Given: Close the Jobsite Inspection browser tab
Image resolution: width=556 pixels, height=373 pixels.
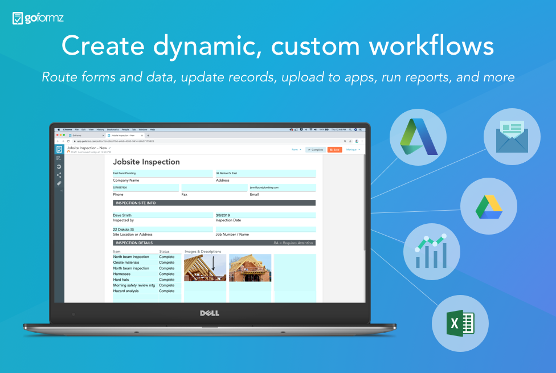Looking at the screenshot, I should coord(142,136).
